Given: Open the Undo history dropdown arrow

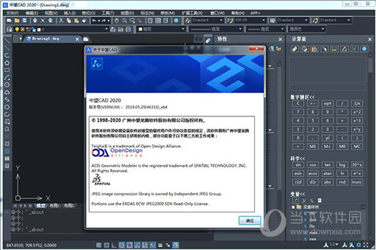Looking at the screenshot, I should (99, 21).
